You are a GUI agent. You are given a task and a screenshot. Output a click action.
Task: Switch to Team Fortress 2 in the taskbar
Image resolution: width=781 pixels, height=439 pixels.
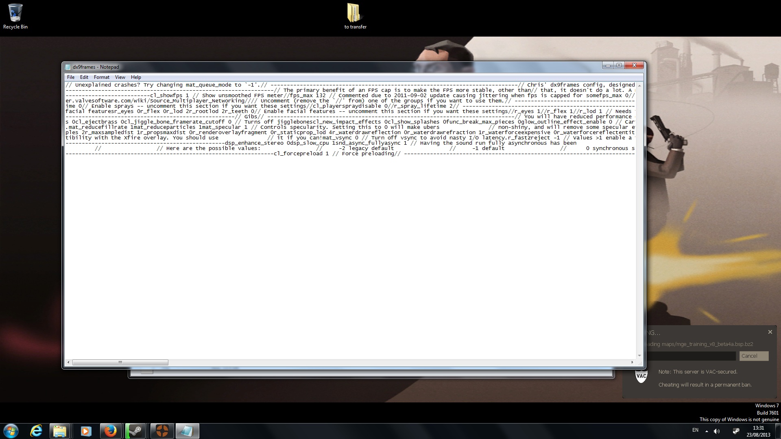click(162, 431)
